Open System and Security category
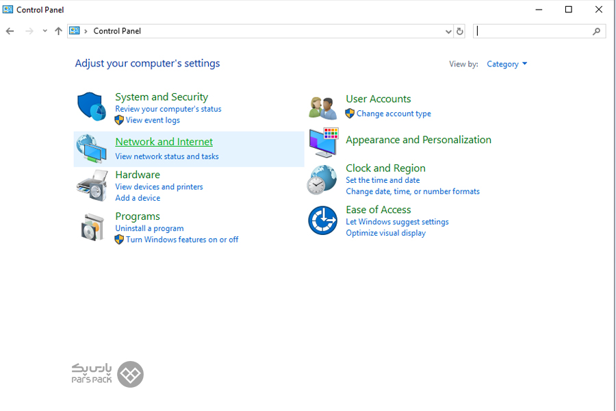The image size is (616, 411). 162,97
